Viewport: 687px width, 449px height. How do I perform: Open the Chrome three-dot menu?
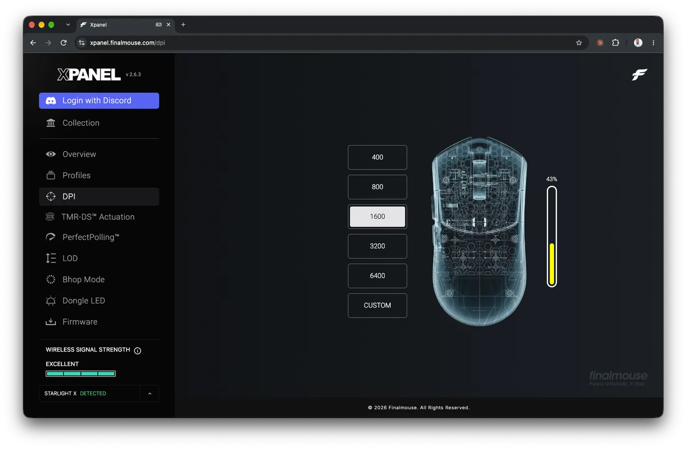(653, 43)
